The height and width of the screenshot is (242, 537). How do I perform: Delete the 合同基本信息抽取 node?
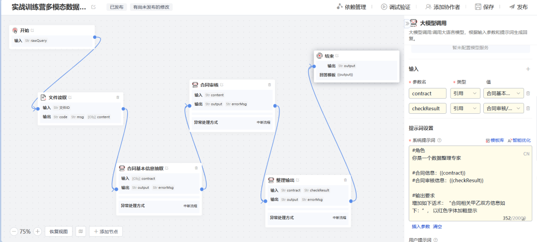click(x=196, y=168)
